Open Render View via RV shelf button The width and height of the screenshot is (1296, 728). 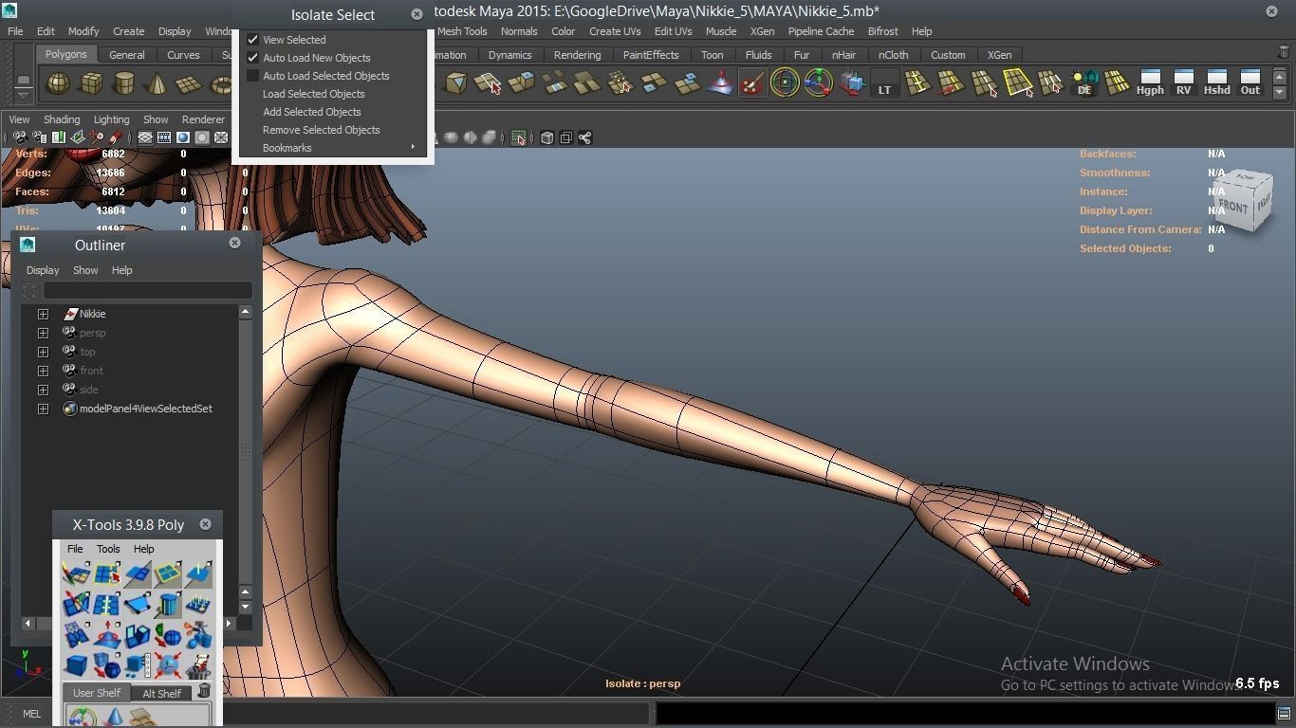coord(1183,83)
